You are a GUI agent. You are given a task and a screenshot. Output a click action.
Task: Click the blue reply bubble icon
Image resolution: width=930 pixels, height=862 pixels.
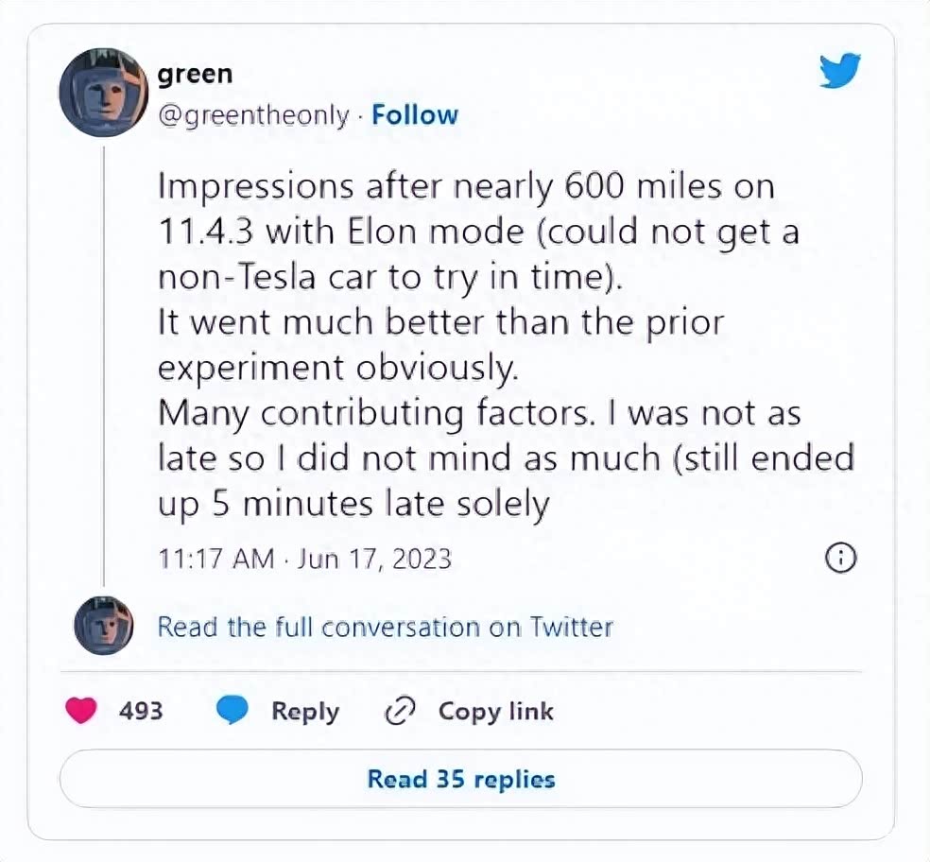coord(232,711)
